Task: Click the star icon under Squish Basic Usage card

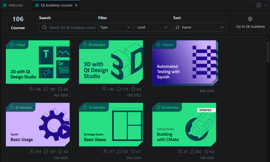Action: pyautogui.click(x=60, y=151)
